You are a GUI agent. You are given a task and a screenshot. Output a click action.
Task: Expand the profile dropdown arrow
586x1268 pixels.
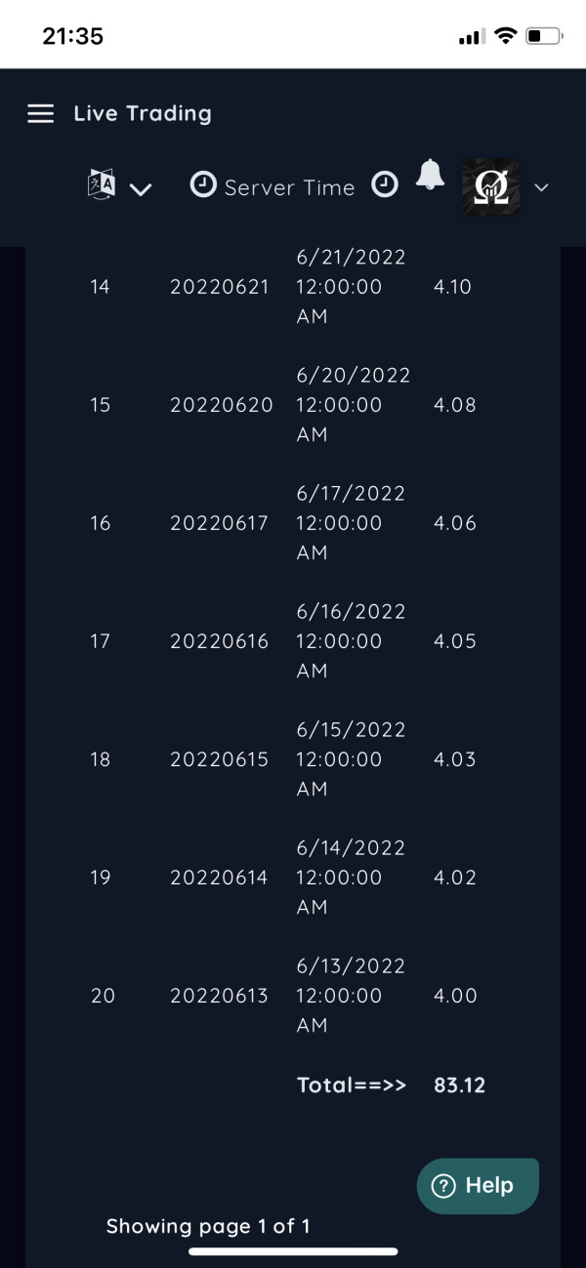(x=541, y=187)
